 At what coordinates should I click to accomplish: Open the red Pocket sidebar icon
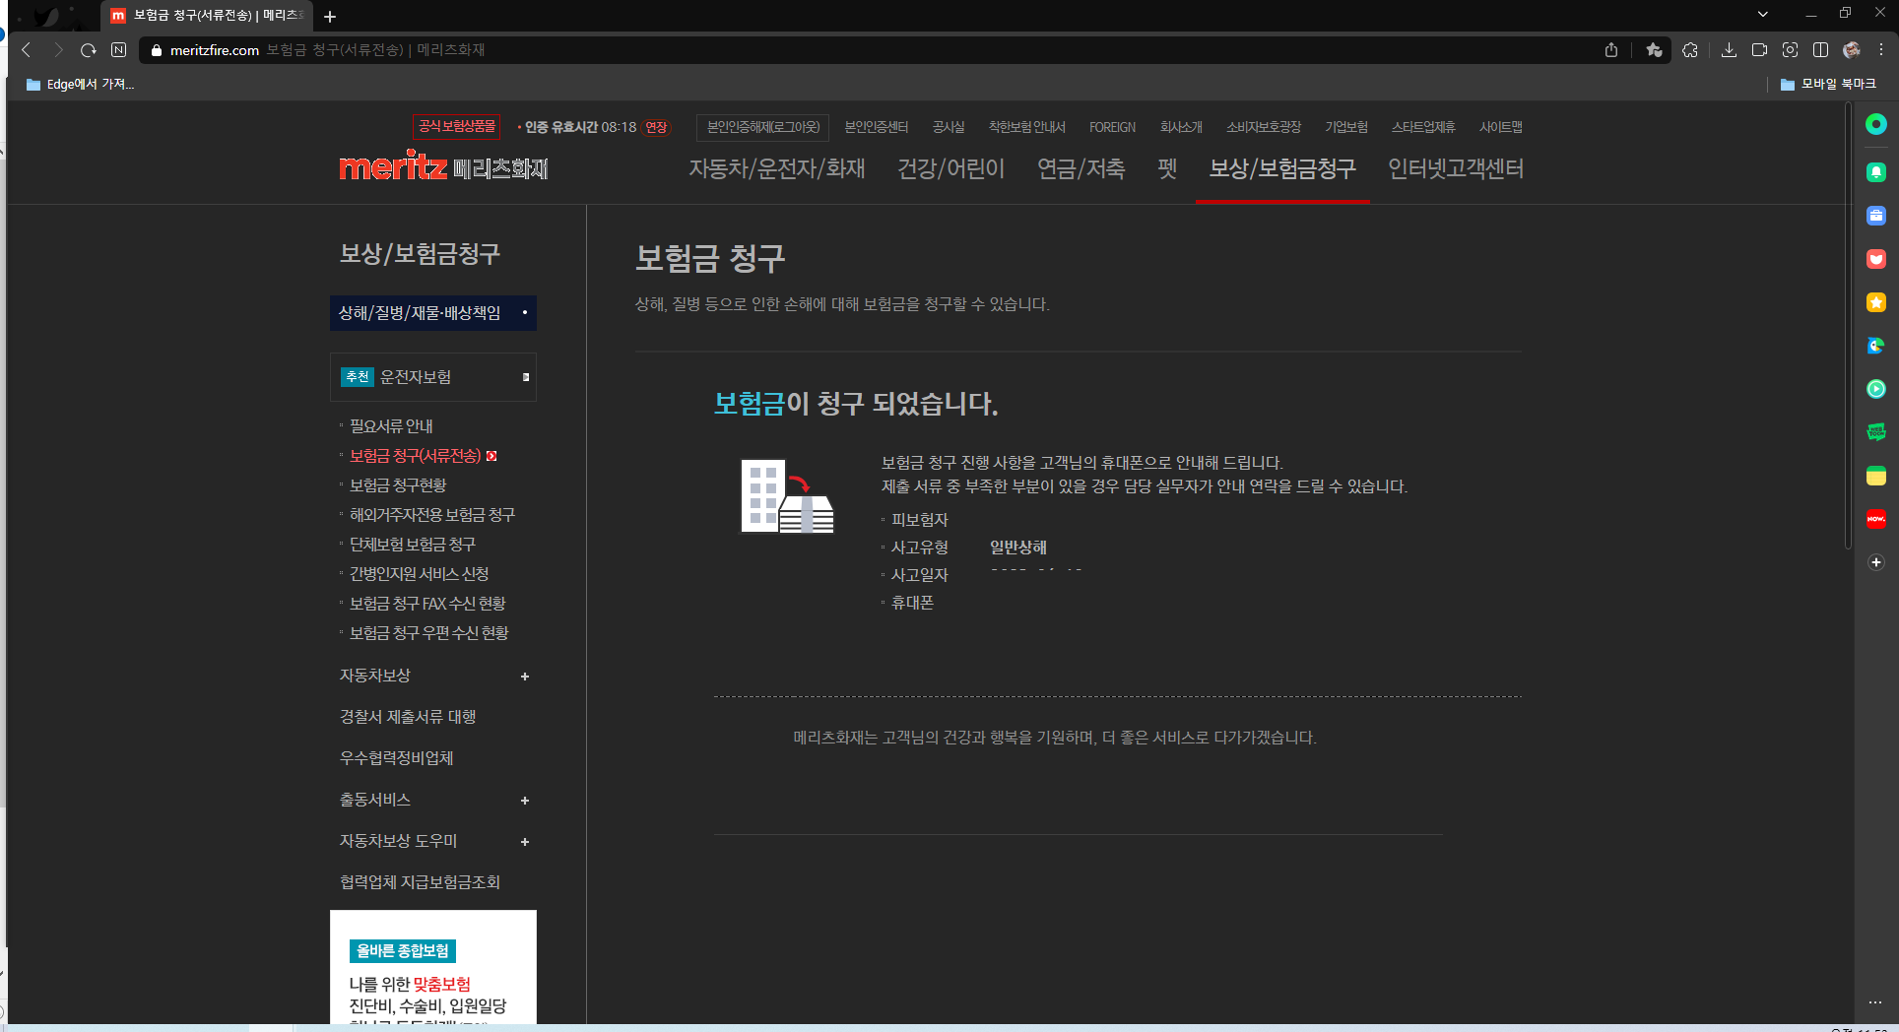[1876, 259]
